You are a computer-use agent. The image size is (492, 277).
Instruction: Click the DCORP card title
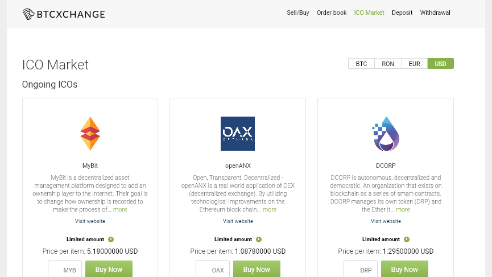tap(386, 166)
